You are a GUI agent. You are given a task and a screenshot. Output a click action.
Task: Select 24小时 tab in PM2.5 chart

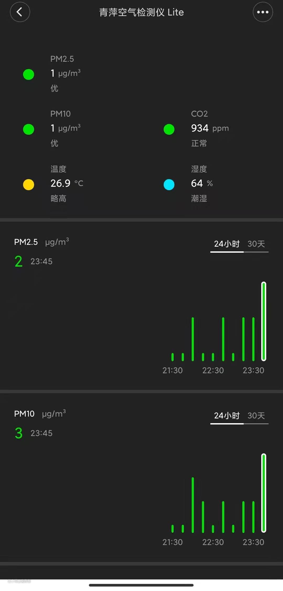[227, 244]
